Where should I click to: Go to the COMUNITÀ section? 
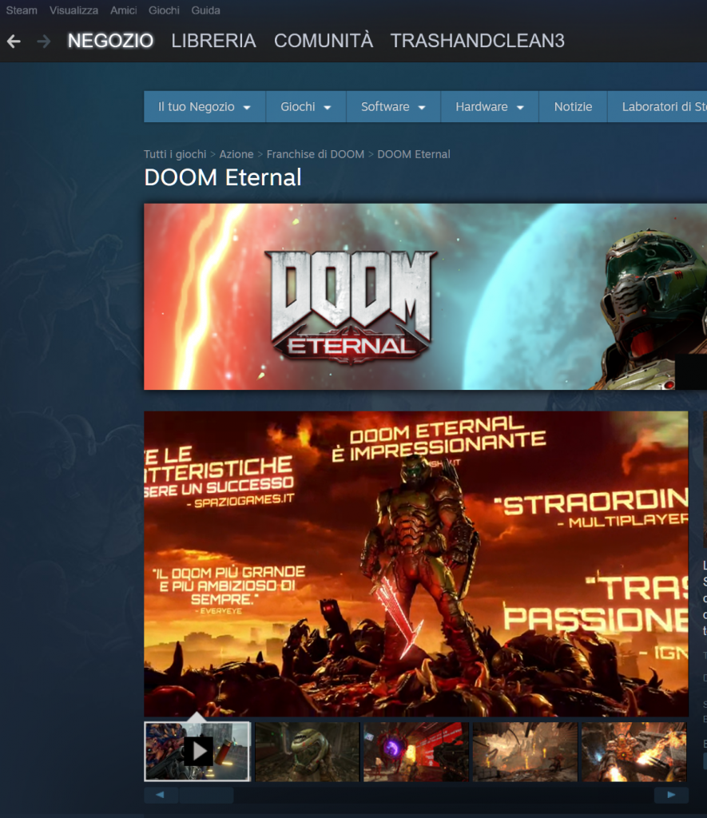[x=323, y=41]
